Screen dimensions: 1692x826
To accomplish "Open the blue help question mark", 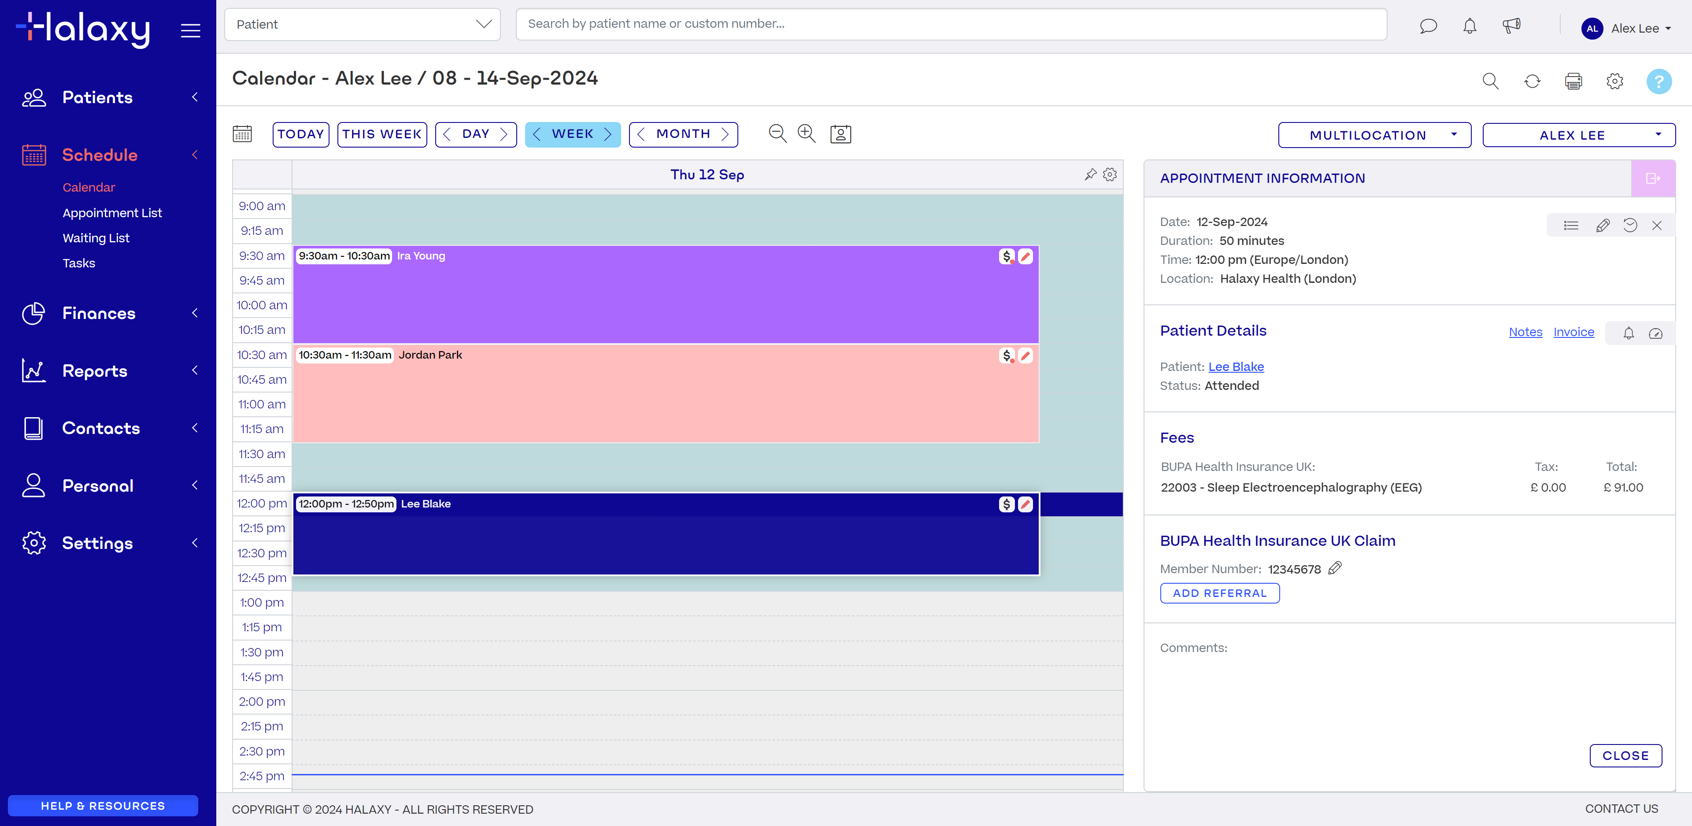I will (1659, 81).
